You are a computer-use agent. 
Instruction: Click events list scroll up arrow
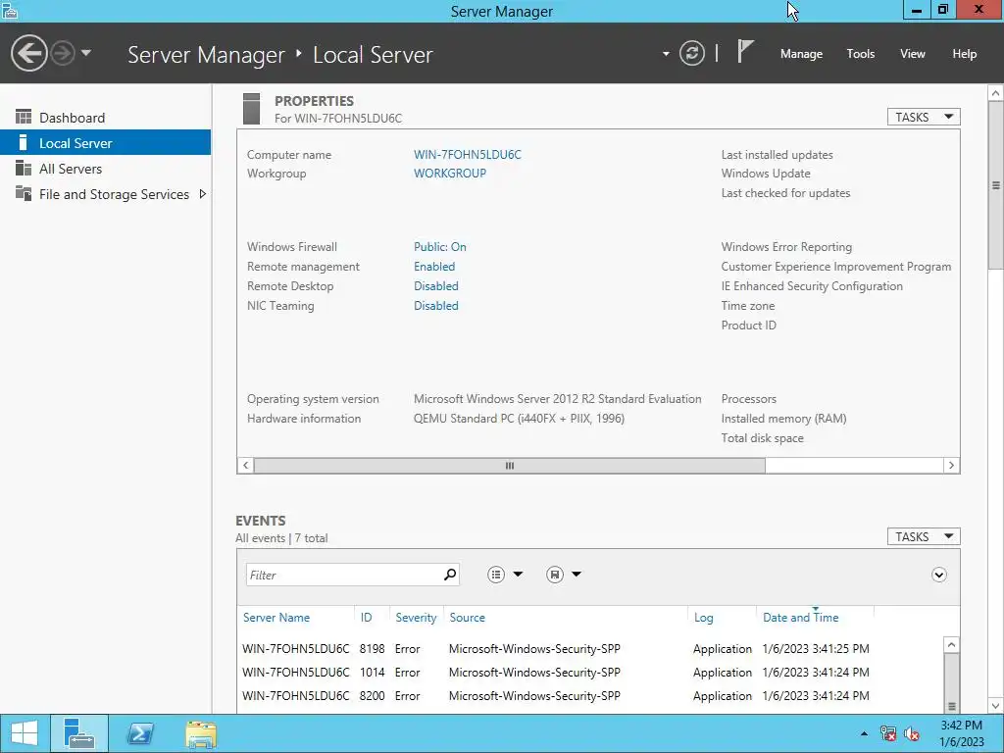click(x=951, y=645)
